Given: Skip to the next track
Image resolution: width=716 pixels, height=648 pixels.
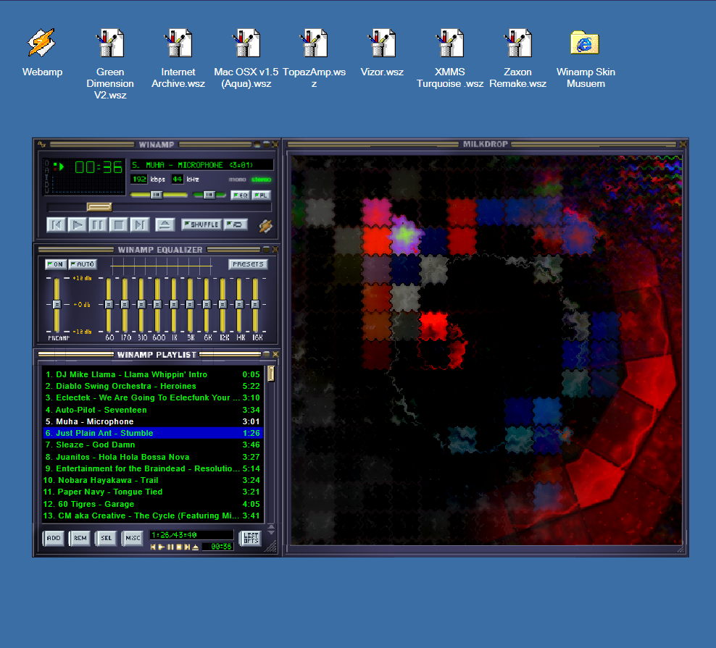Looking at the screenshot, I should pyautogui.click(x=141, y=224).
